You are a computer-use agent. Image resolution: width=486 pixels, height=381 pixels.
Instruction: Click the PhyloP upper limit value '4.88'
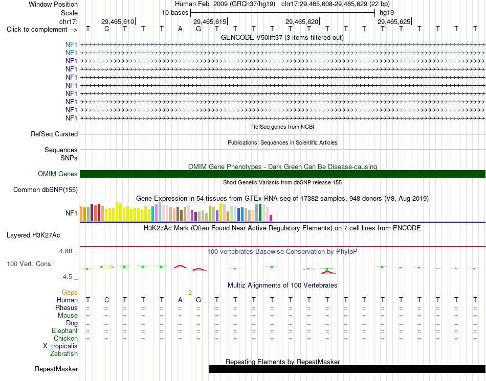point(66,251)
